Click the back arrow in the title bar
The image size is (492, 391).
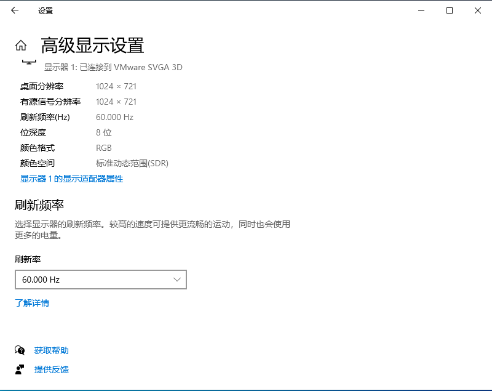point(15,10)
